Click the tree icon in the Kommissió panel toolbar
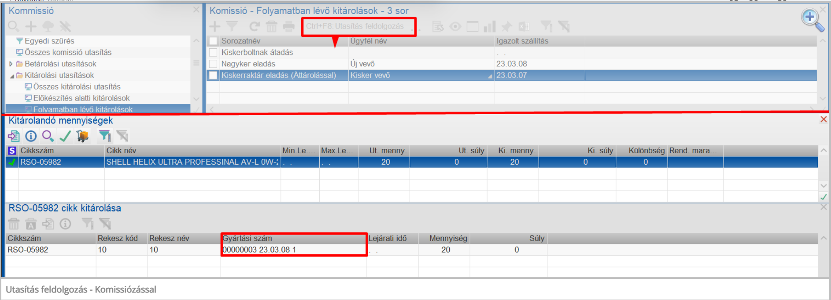831x300 pixels. click(48, 26)
